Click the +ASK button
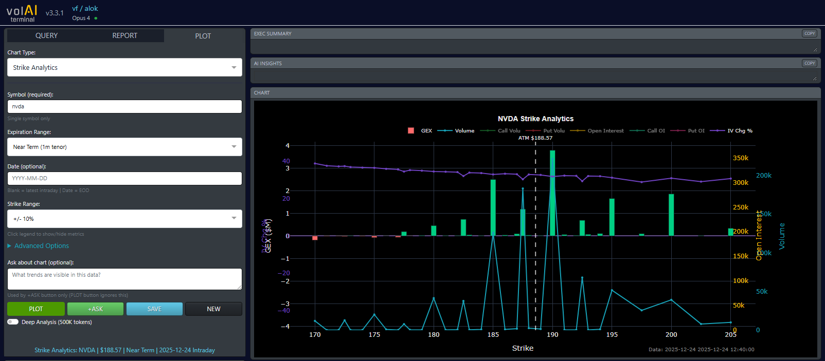The height and width of the screenshot is (361, 825). tap(95, 309)
